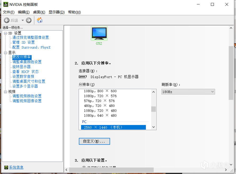Open the back history dropdown arrow
This screenshot has height=174, width=236.
point(23,20)
